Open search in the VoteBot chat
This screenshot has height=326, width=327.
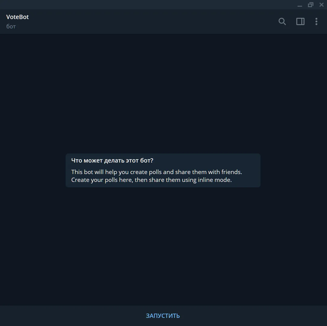tap(282, 21)
